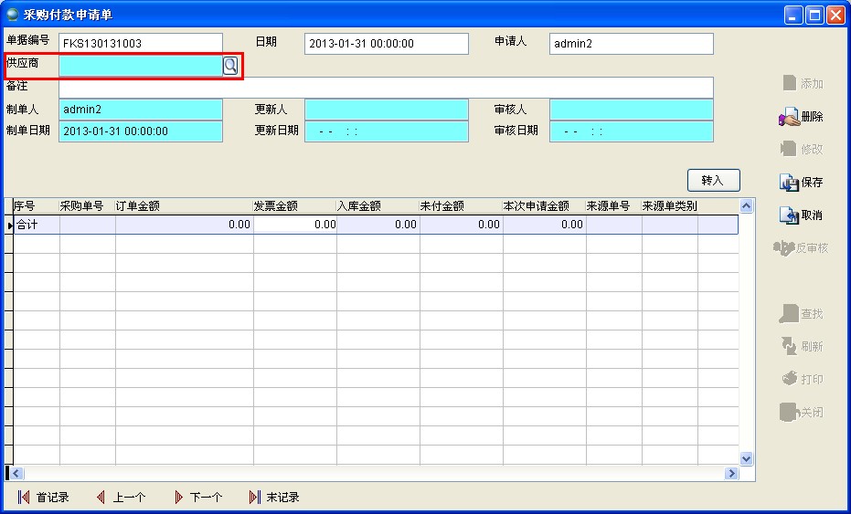Image resolution: width=851 pixels, height=514 pixels.
Task: Click the 合计 row label cell
Action: [37, 225]
